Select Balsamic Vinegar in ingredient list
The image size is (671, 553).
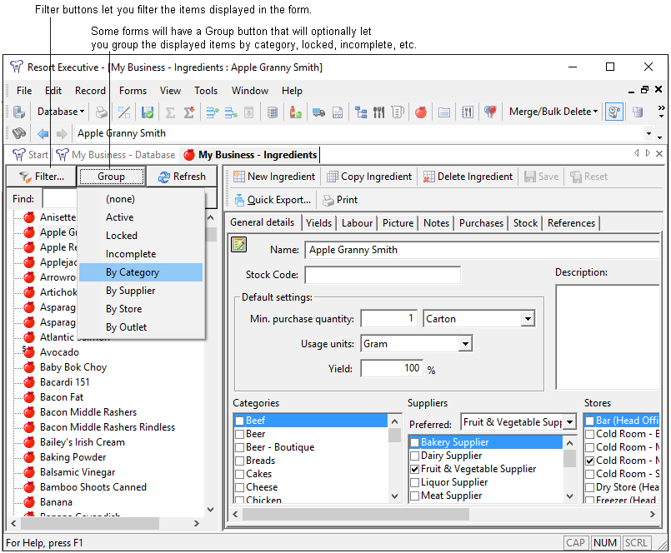(x=78, y=472)
